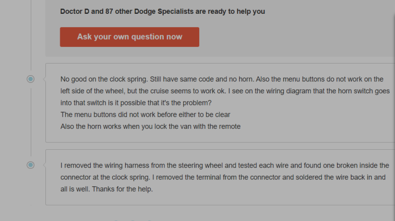This screenshot has width=395, height=221.
Task: Click the line all is well. Thanks for the help.
Action: click(107, 189)
